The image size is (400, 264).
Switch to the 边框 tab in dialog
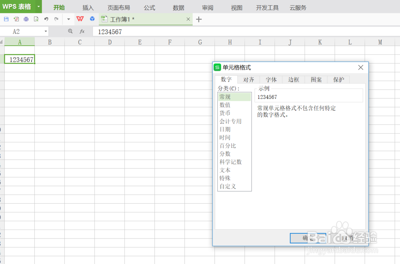point(293,80)
